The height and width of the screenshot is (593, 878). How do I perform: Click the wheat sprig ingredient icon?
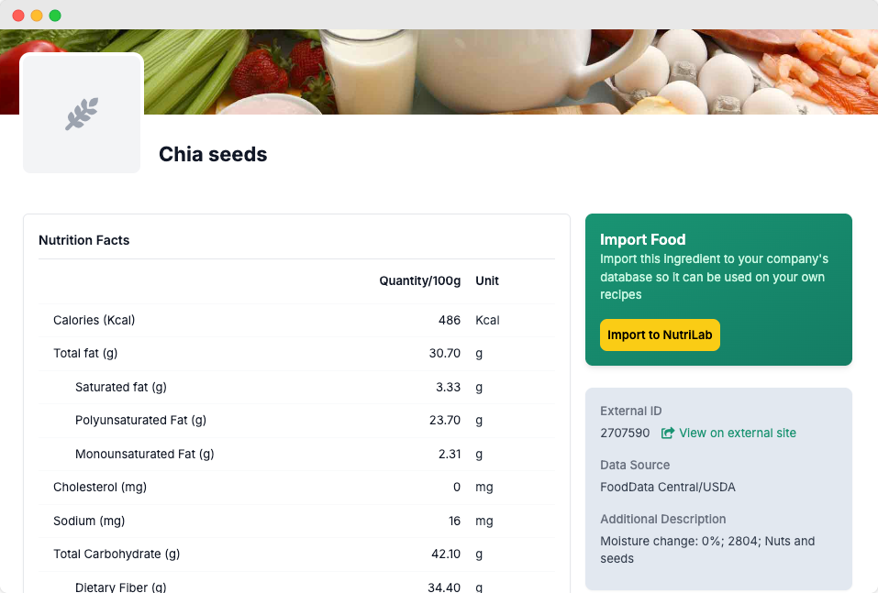pyautogui.click(x=81, y=112)
